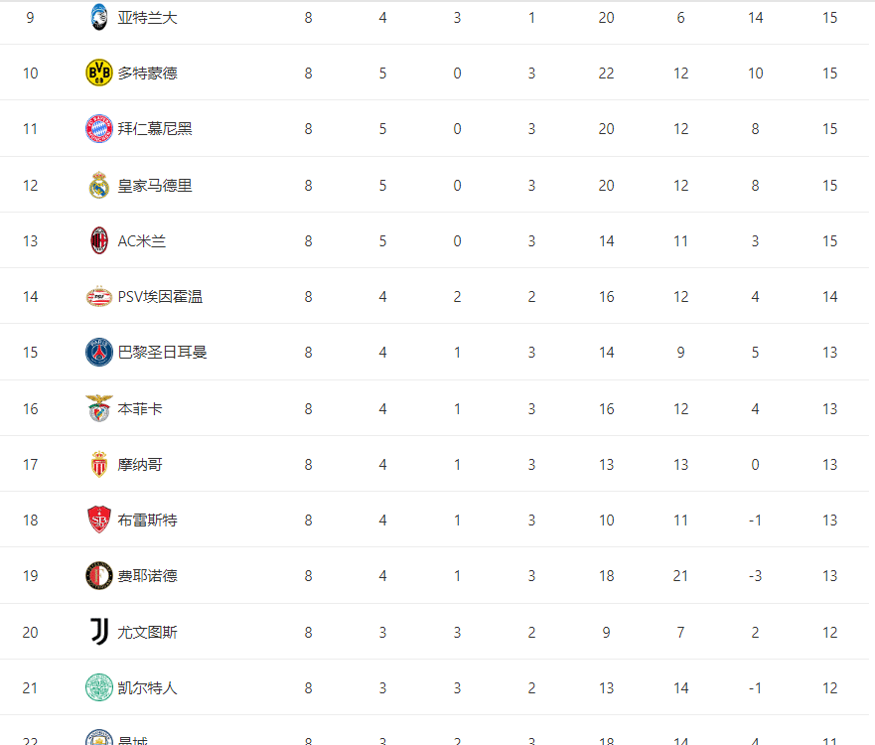Image resolution: width=875 pixels, height=745 pixels.
Task: Click the AC Milan club crest
Action: 99,240
